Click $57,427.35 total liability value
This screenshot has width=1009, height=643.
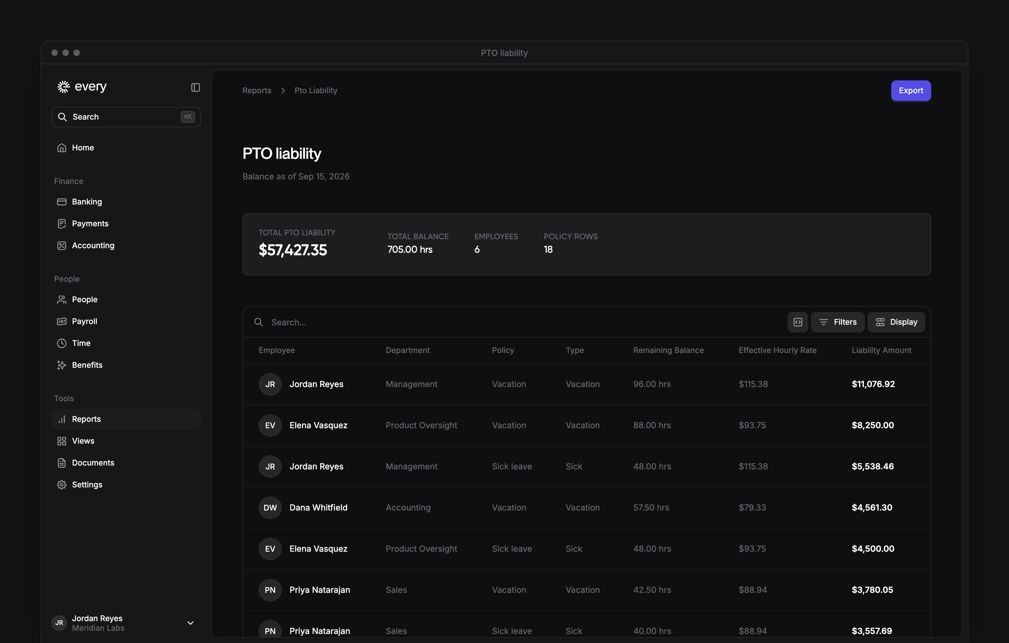292,250
